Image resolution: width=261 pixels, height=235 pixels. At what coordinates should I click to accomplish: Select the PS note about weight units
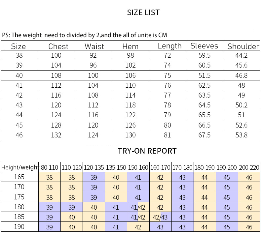pyautogui.click(x=87, y=35)
